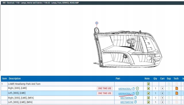
Task: Open note icon for Left, [X83], [LME] row
Action: (148, 93)
